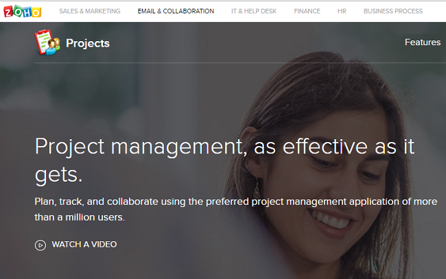Image resolution: width=446 pixels, height=279 pixels.
Task: Click the Projects product name
Action: pos(87,43)
